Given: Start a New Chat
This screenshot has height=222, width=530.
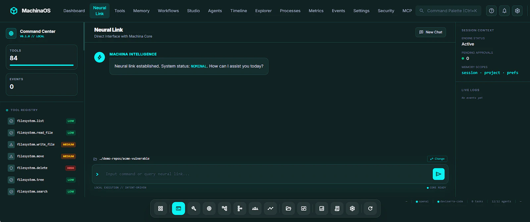Looking at the screenshot, I should (431, 32).
